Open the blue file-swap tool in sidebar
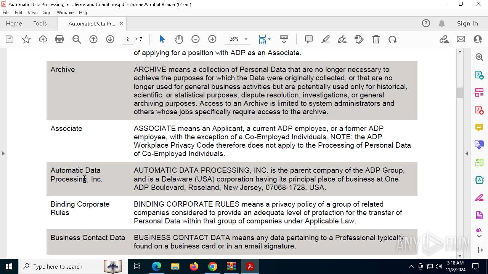Screen dimensions: 488x274 pos(479,145)
